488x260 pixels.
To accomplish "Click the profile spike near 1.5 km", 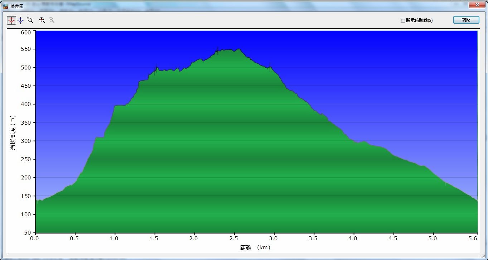I will tap(156, 69).
